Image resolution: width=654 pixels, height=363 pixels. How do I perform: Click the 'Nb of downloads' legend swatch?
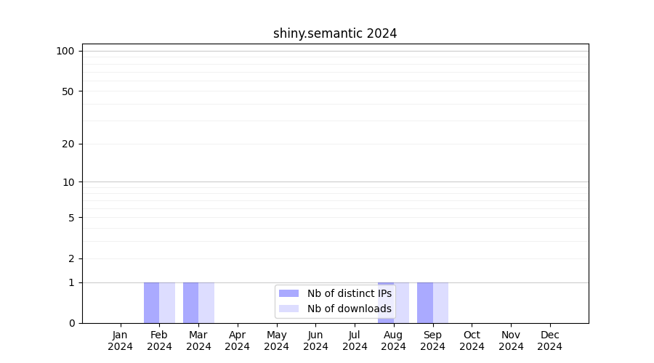click(288, 309)
